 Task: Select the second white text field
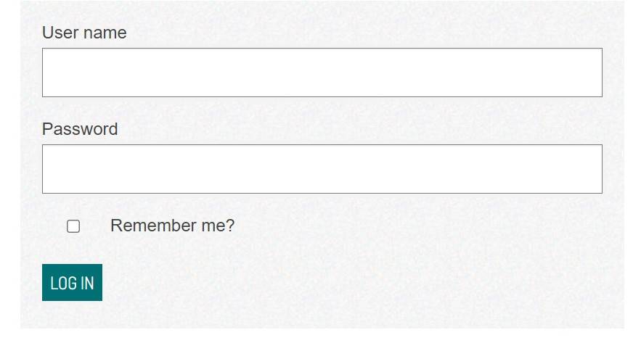322,169
